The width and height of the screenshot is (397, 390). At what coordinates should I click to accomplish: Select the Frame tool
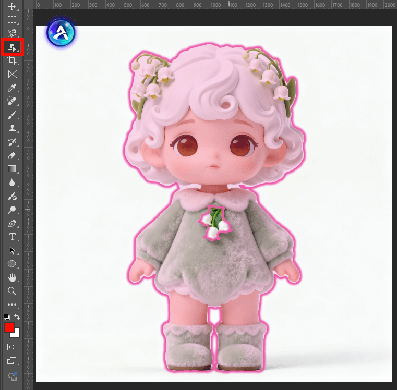12,74
